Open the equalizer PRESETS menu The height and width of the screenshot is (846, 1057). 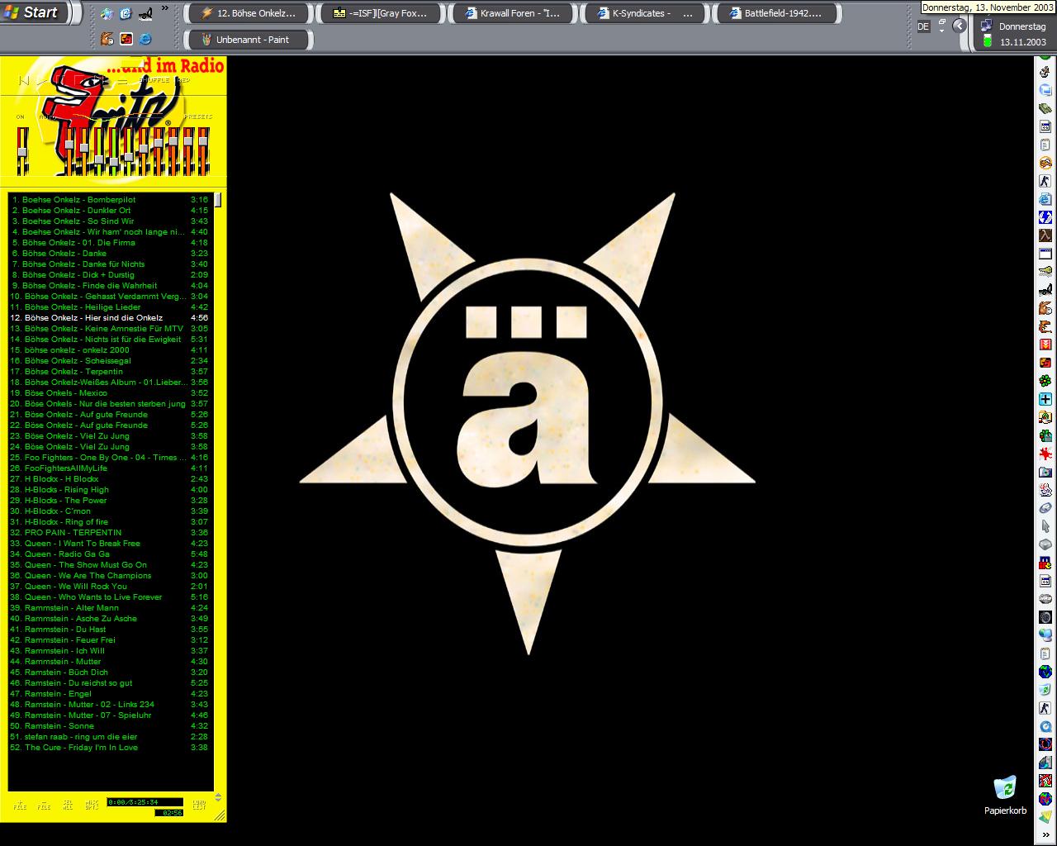tap(198, 116)
